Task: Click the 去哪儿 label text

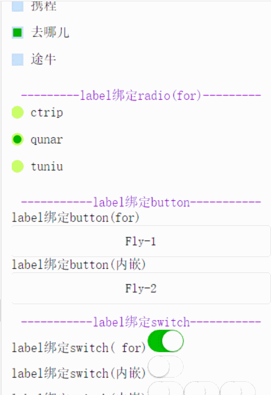Action: [50, 33]
